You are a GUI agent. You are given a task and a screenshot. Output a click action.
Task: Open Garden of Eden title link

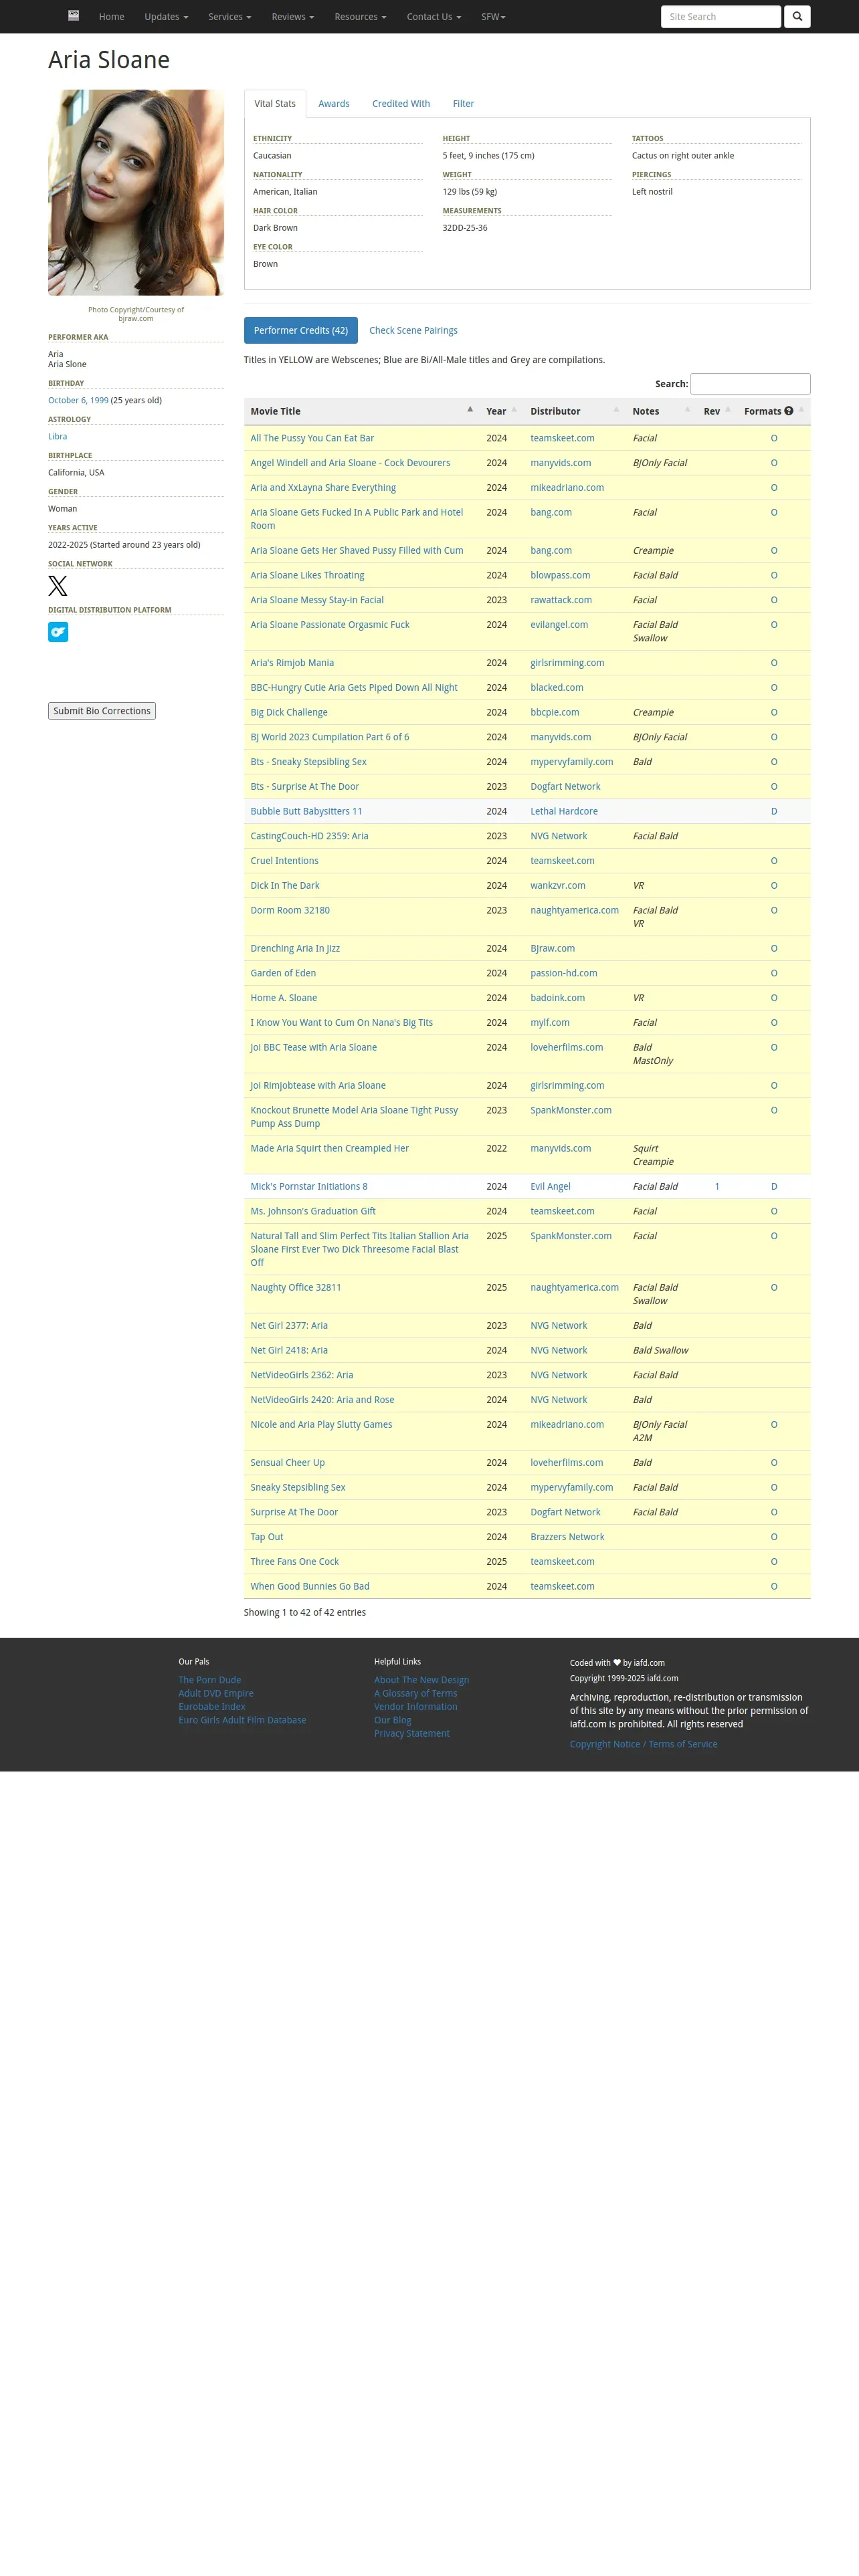(283, 973)
